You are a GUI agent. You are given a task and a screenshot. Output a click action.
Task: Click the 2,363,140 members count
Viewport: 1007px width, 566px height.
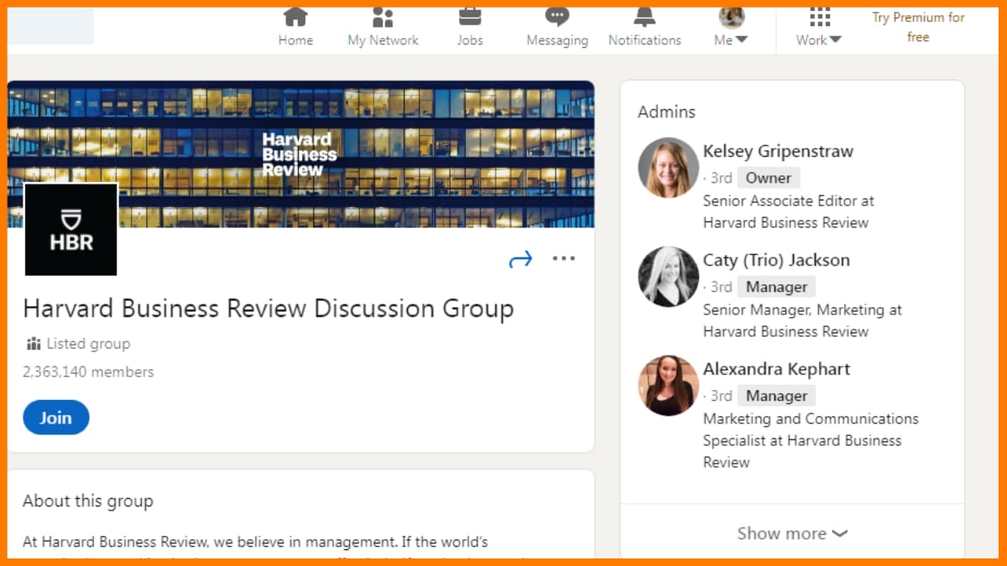click(x=88, y=371)
